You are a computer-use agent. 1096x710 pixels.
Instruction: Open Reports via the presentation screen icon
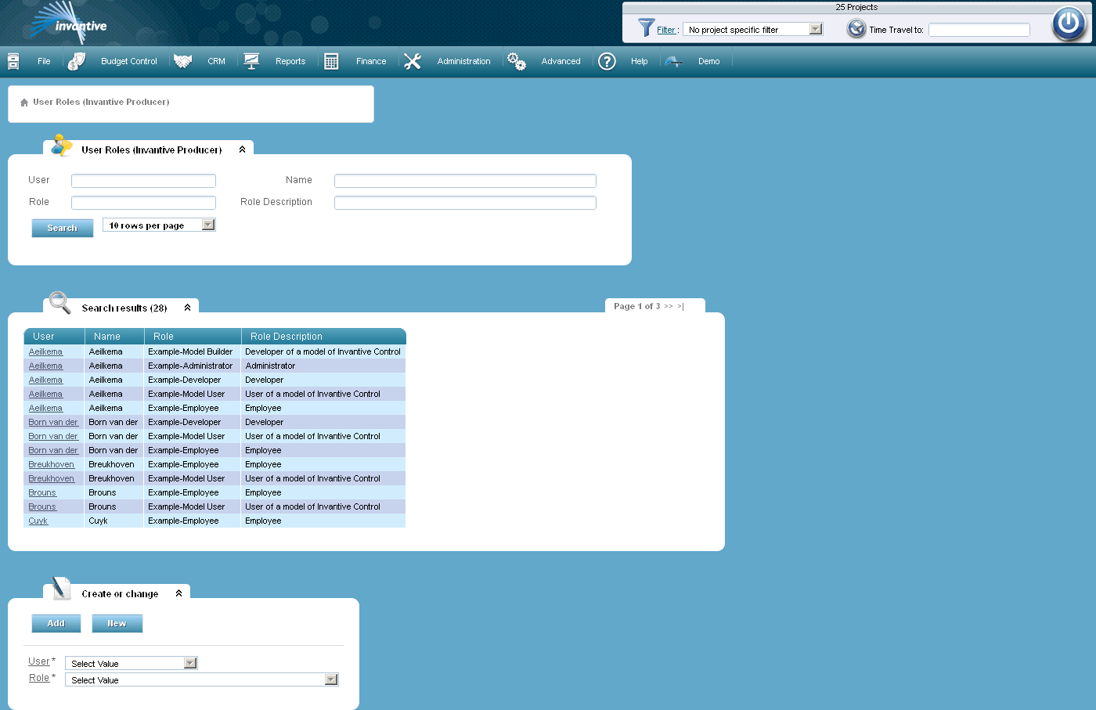[x=251, y=60]
